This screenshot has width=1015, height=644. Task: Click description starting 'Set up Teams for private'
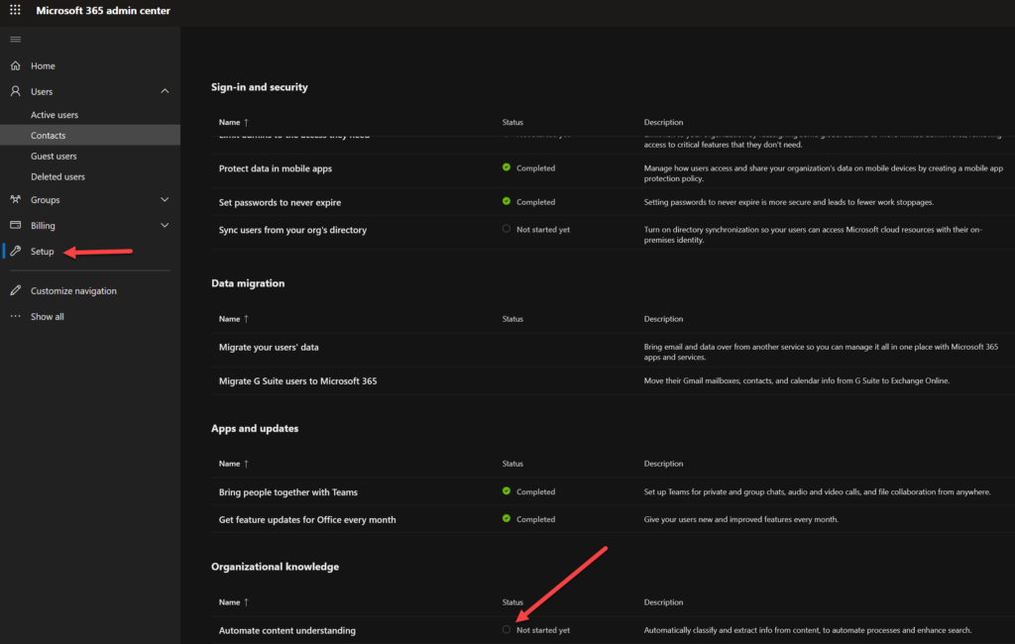pos(817,491)
